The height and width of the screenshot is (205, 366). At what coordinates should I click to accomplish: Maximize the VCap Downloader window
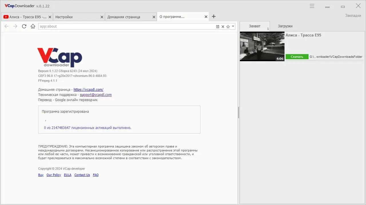[343, 6]
